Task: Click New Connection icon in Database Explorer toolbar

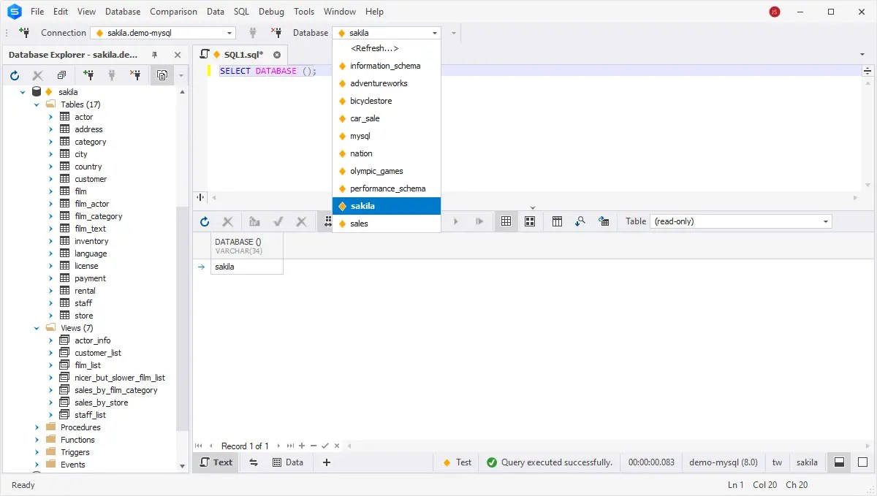Action: (x=88, y=75)
